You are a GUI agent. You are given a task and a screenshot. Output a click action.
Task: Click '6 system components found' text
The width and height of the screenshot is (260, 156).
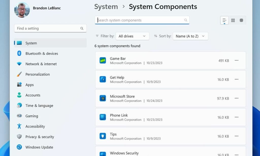(117, 46)
